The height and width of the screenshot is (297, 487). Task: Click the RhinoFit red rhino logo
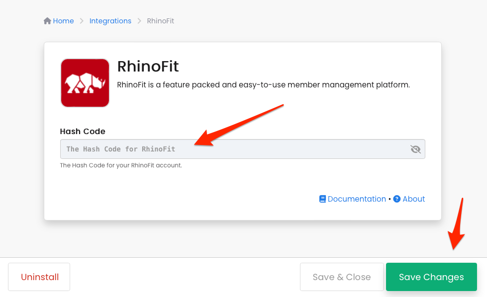coord(85,83)
